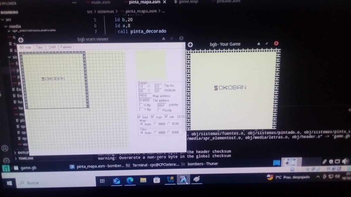Image resolution: width=351 pixels, height=197 pixels.
Task: Open Microsoft Store from taskbar
Action: 157,180
